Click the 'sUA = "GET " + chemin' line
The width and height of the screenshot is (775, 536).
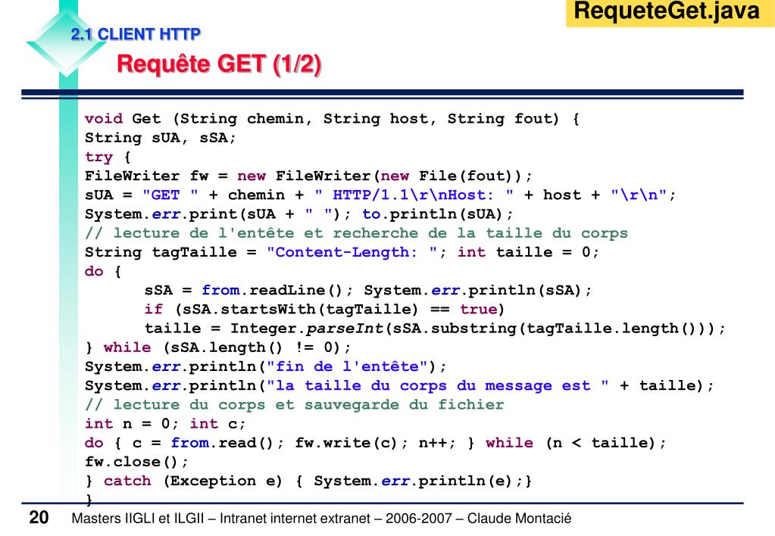click(x=380, y=195)
